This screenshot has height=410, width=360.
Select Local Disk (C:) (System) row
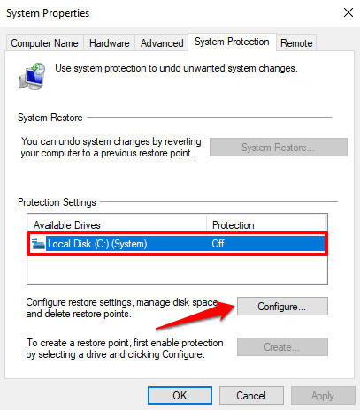[177, 244]
